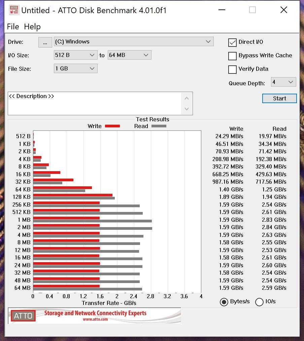The image size is (304, 341).
Task: Click the 64 MB read value 2.59 GB/s
Action: 274,288
